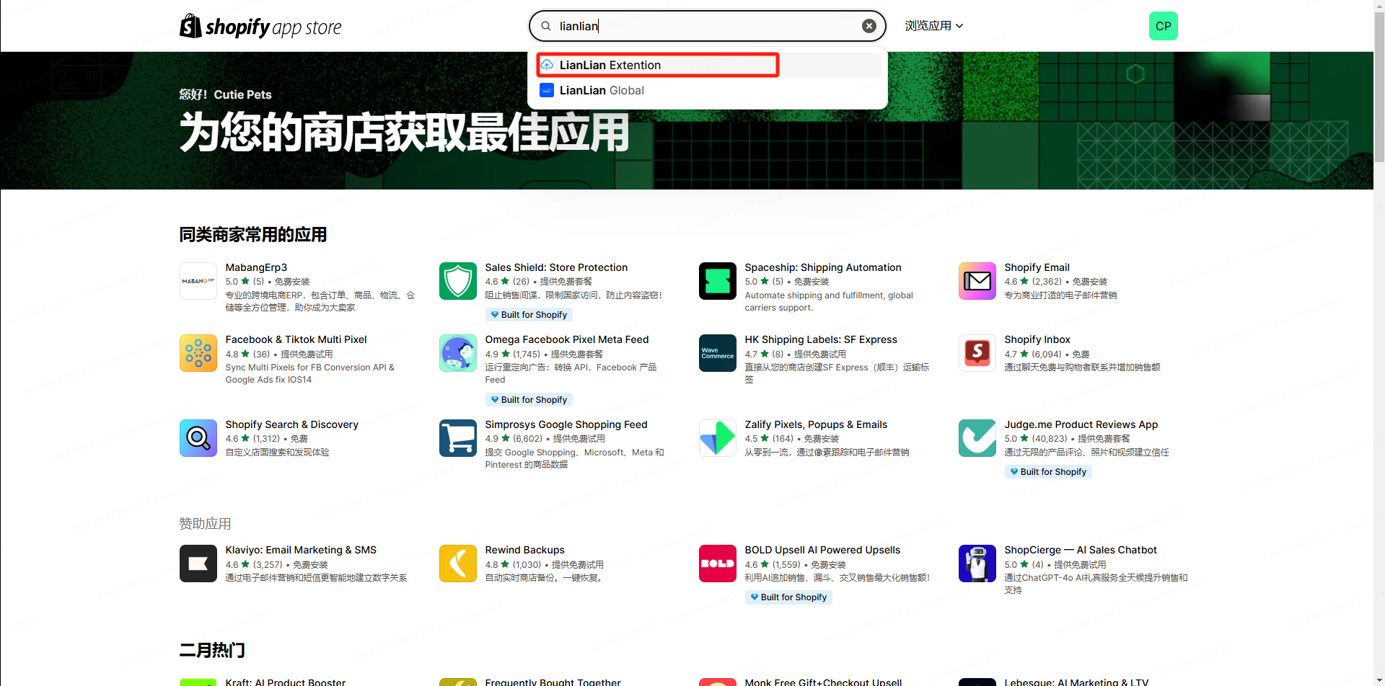Click the scrollbar down arrow

pos(1379,681)
